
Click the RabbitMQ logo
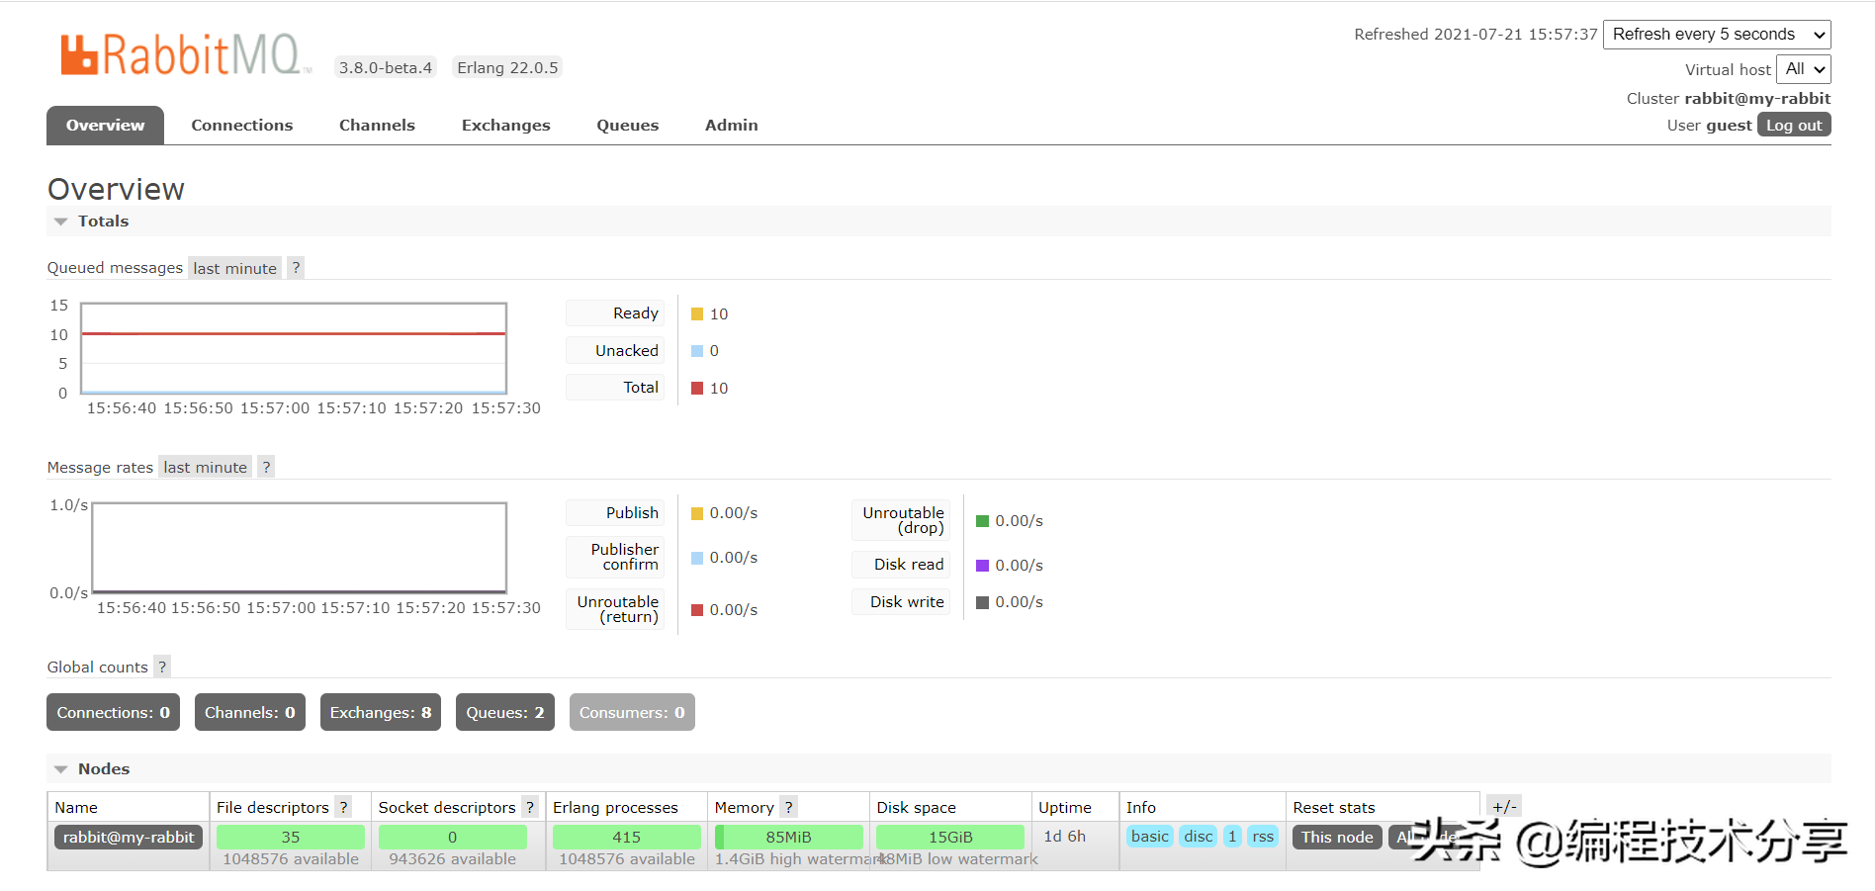tap(186, 55)
